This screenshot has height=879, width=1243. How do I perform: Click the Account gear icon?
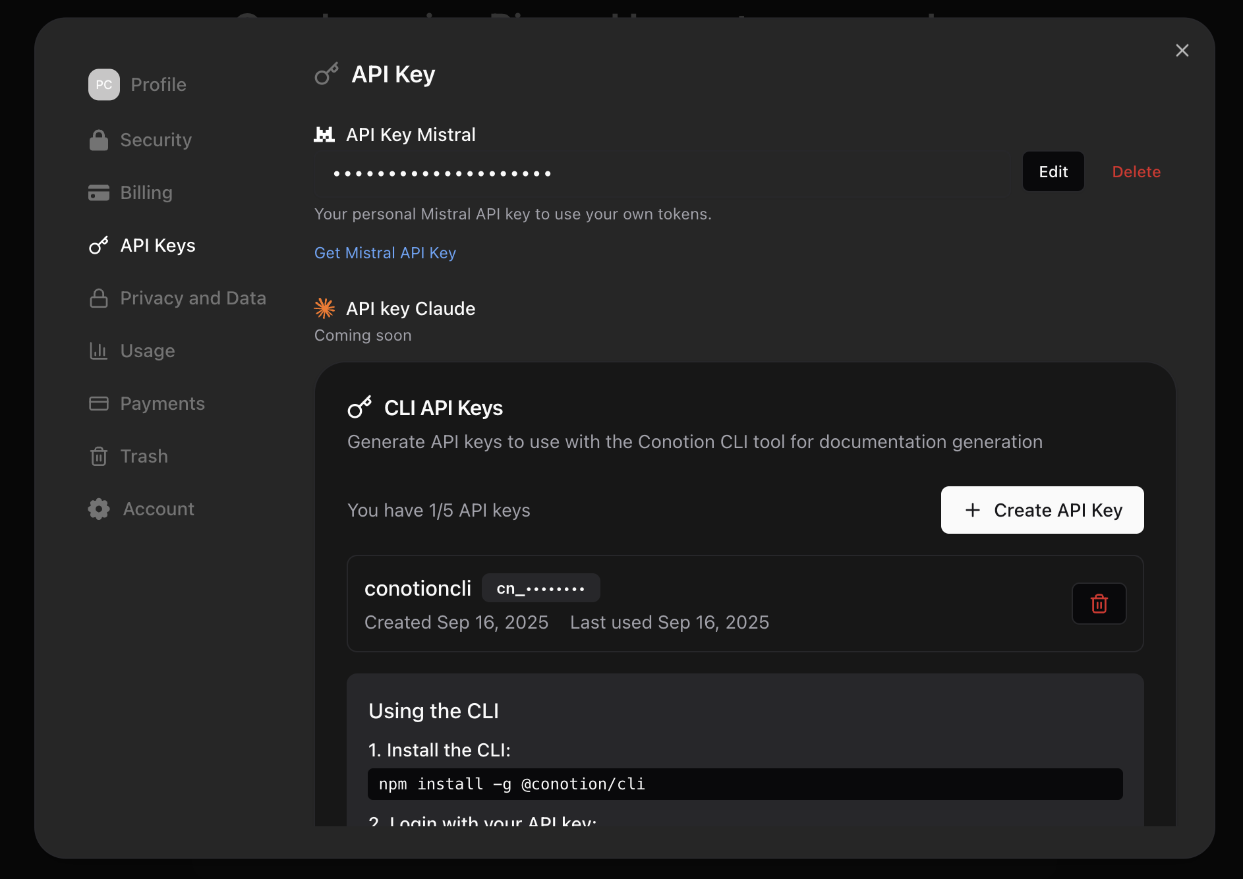(x=99, y=509)
